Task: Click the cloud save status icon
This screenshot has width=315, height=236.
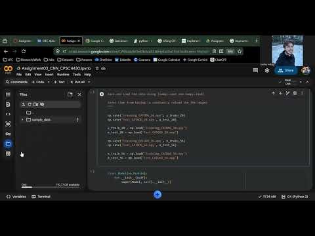Action: pyautogui.click(x=103, y=68)
